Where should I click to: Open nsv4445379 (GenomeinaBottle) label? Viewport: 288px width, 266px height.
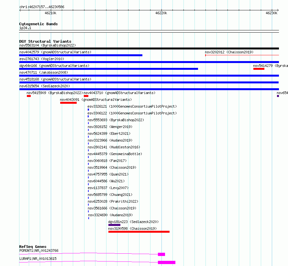[115, 154]
